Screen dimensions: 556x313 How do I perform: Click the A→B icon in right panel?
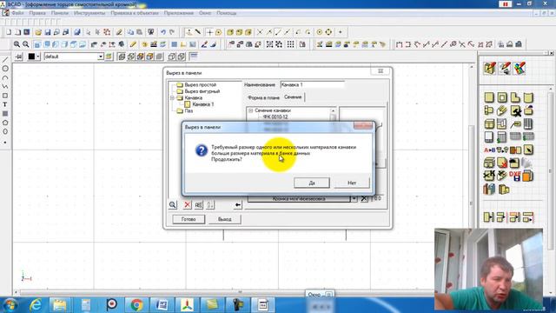coord(489,150)
